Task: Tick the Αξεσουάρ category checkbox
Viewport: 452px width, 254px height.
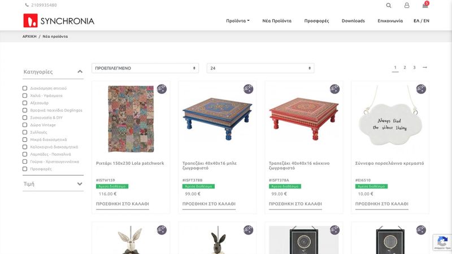Action: (25, 103)
